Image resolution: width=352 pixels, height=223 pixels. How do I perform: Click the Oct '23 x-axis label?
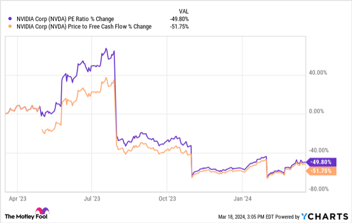point(168,198)
